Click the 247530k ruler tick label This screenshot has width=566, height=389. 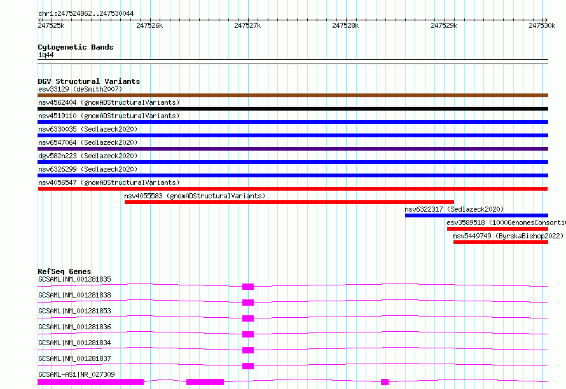542,25
